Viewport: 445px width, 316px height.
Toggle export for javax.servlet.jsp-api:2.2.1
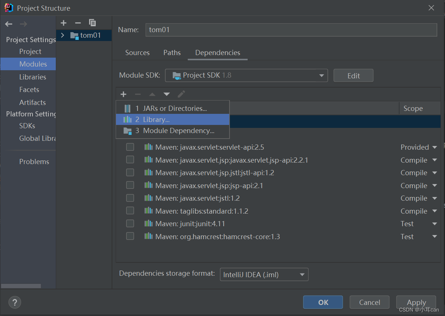pyautogui.click(x=130, y=160)
